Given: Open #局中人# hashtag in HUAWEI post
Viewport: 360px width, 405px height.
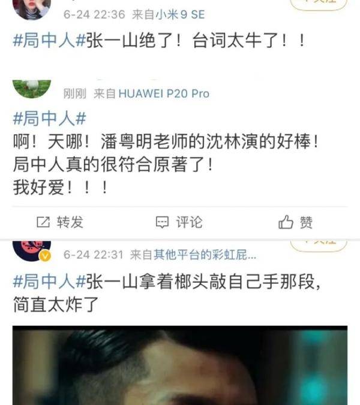Looking at the screenshot, I should [49, 119].
